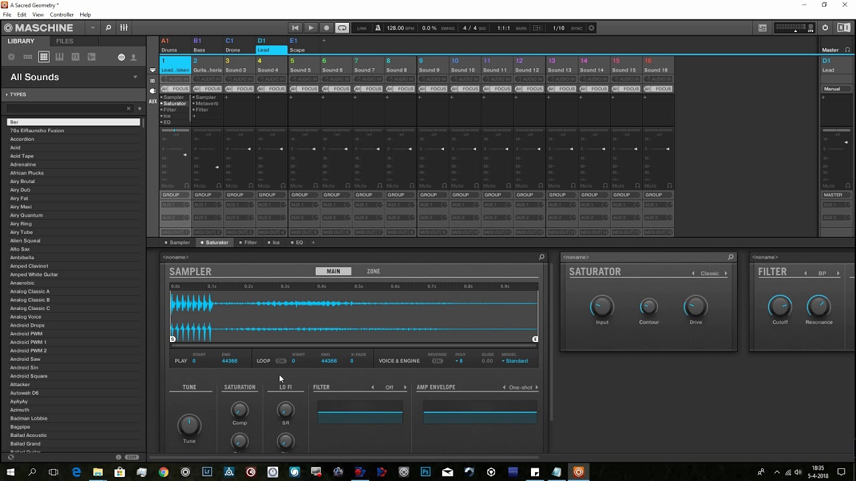Mute the Lead..isken channel
Image resolution: width=856 pixels, height=481 pixels.
point(168,186)
